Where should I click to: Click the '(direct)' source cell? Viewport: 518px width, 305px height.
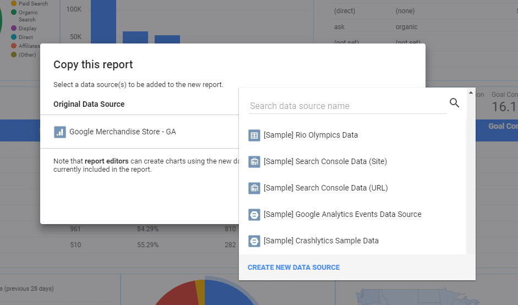(345, 11)
